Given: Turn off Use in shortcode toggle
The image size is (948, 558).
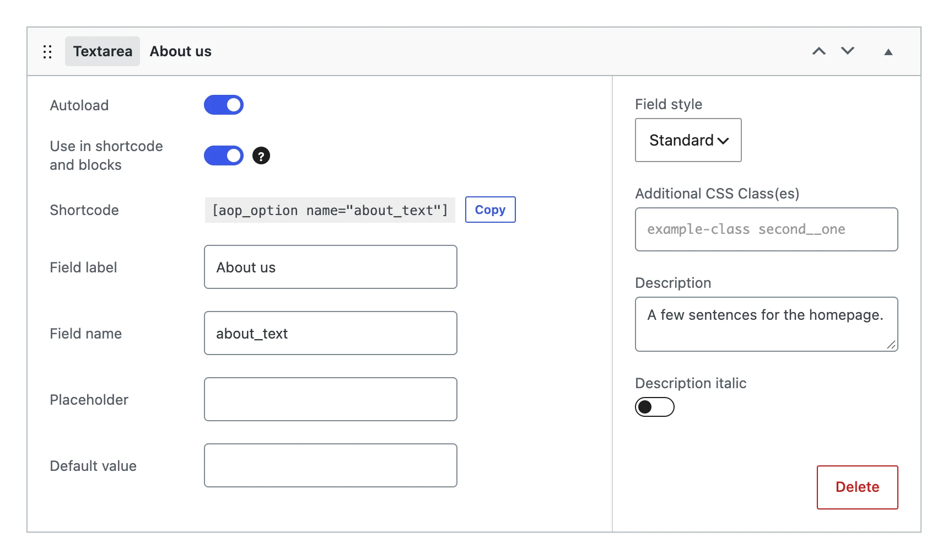Looking at the screenshot, I should (224, 155).
